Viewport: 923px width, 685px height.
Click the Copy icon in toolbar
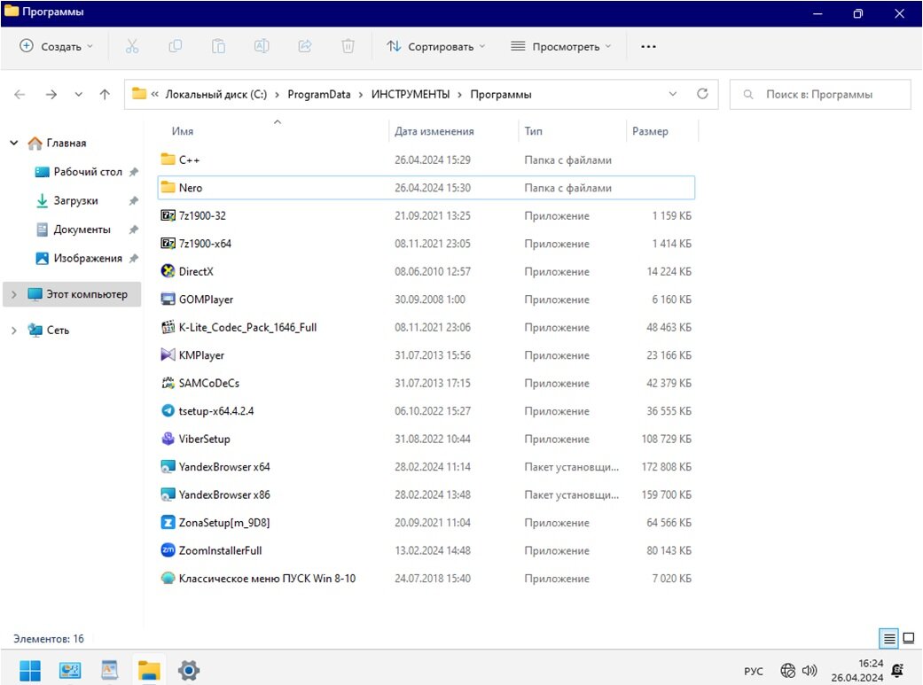(x=176, y=46)
